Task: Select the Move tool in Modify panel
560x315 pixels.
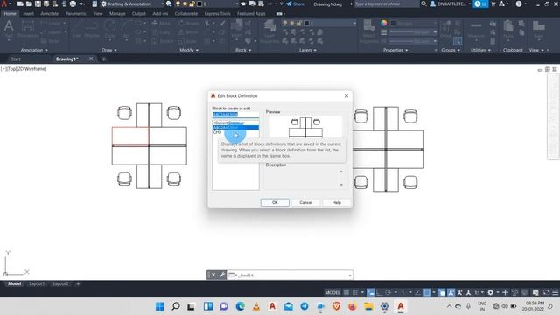Action: [161, 24]
